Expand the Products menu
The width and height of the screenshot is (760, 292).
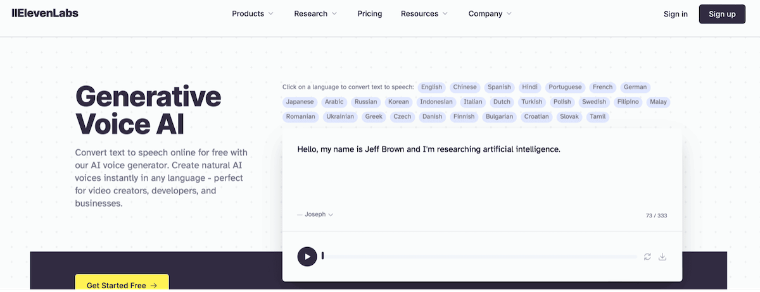[253, 13]
